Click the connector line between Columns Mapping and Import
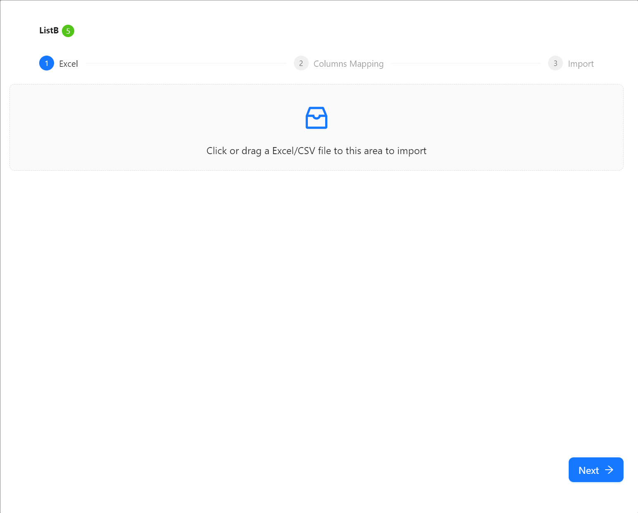The image size is (638, 513). click(466, 63)
